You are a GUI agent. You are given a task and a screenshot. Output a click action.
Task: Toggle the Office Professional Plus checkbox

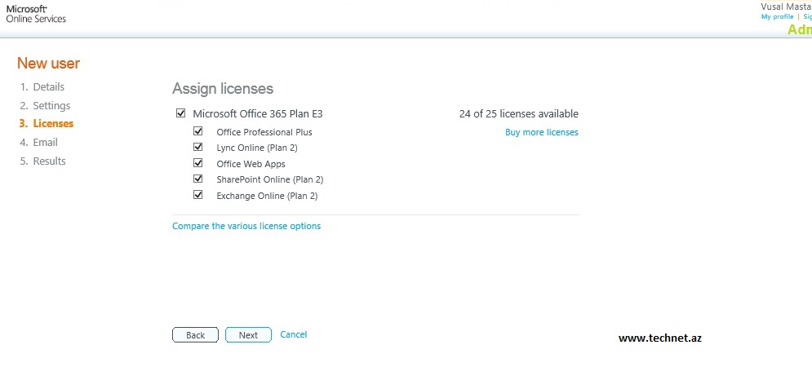197,131
